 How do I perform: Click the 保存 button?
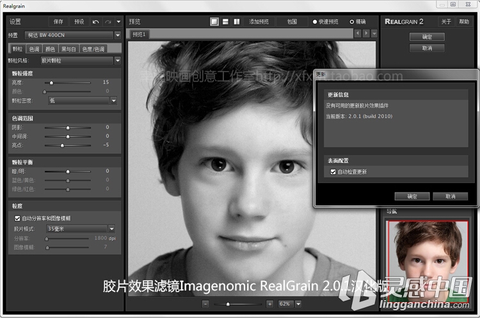point(58,22)
